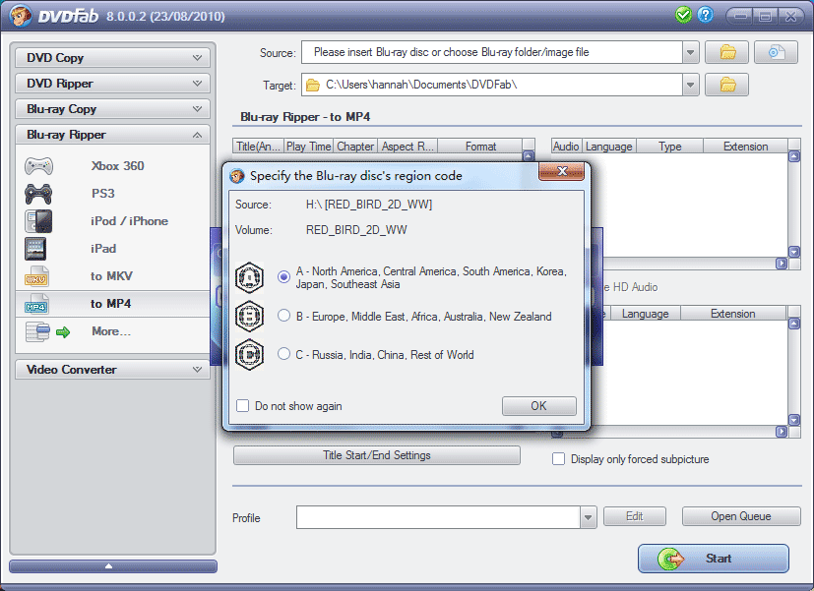The width and height of the screenshot is (814, 591).
Task: Open the Profile dropdown arrow
Action: [x=589, y=517]
